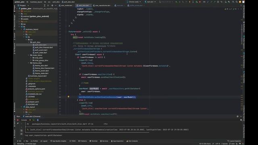This screenshot has height=145, width=258.
Task: Select CHANGELOG.md in project tree
Action: tap(35, 94)
